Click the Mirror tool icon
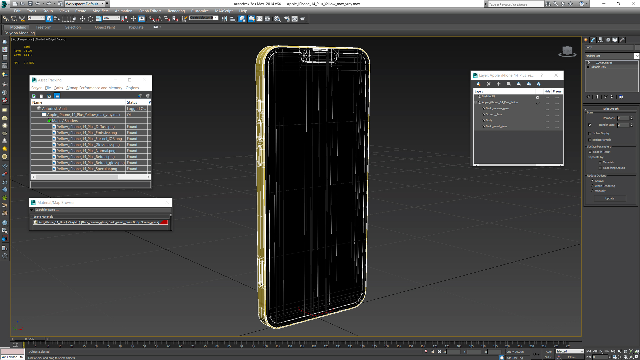The image size is (640, 360). [224, 19]
